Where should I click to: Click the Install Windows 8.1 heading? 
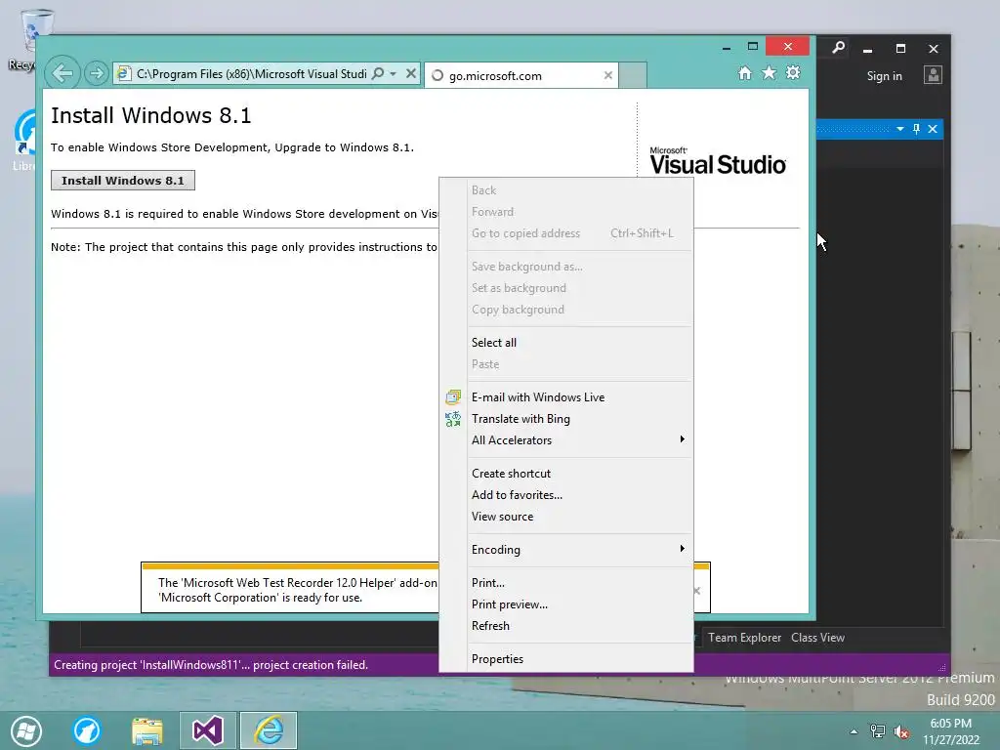(x=151, y=115)
